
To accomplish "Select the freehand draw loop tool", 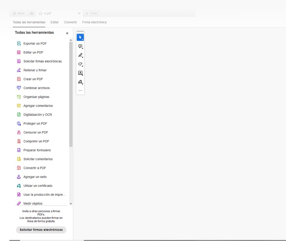I will coord(80,64).
